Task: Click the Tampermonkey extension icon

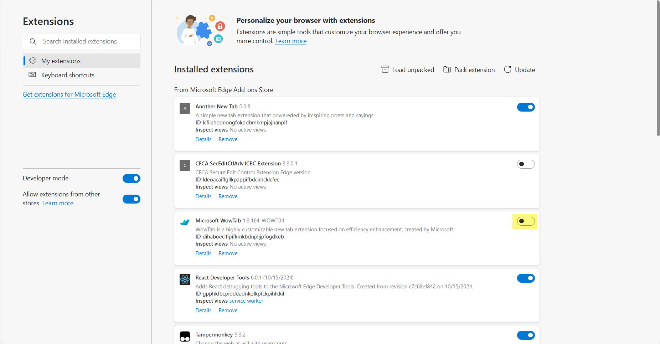Action: click(x=185, y=337)
